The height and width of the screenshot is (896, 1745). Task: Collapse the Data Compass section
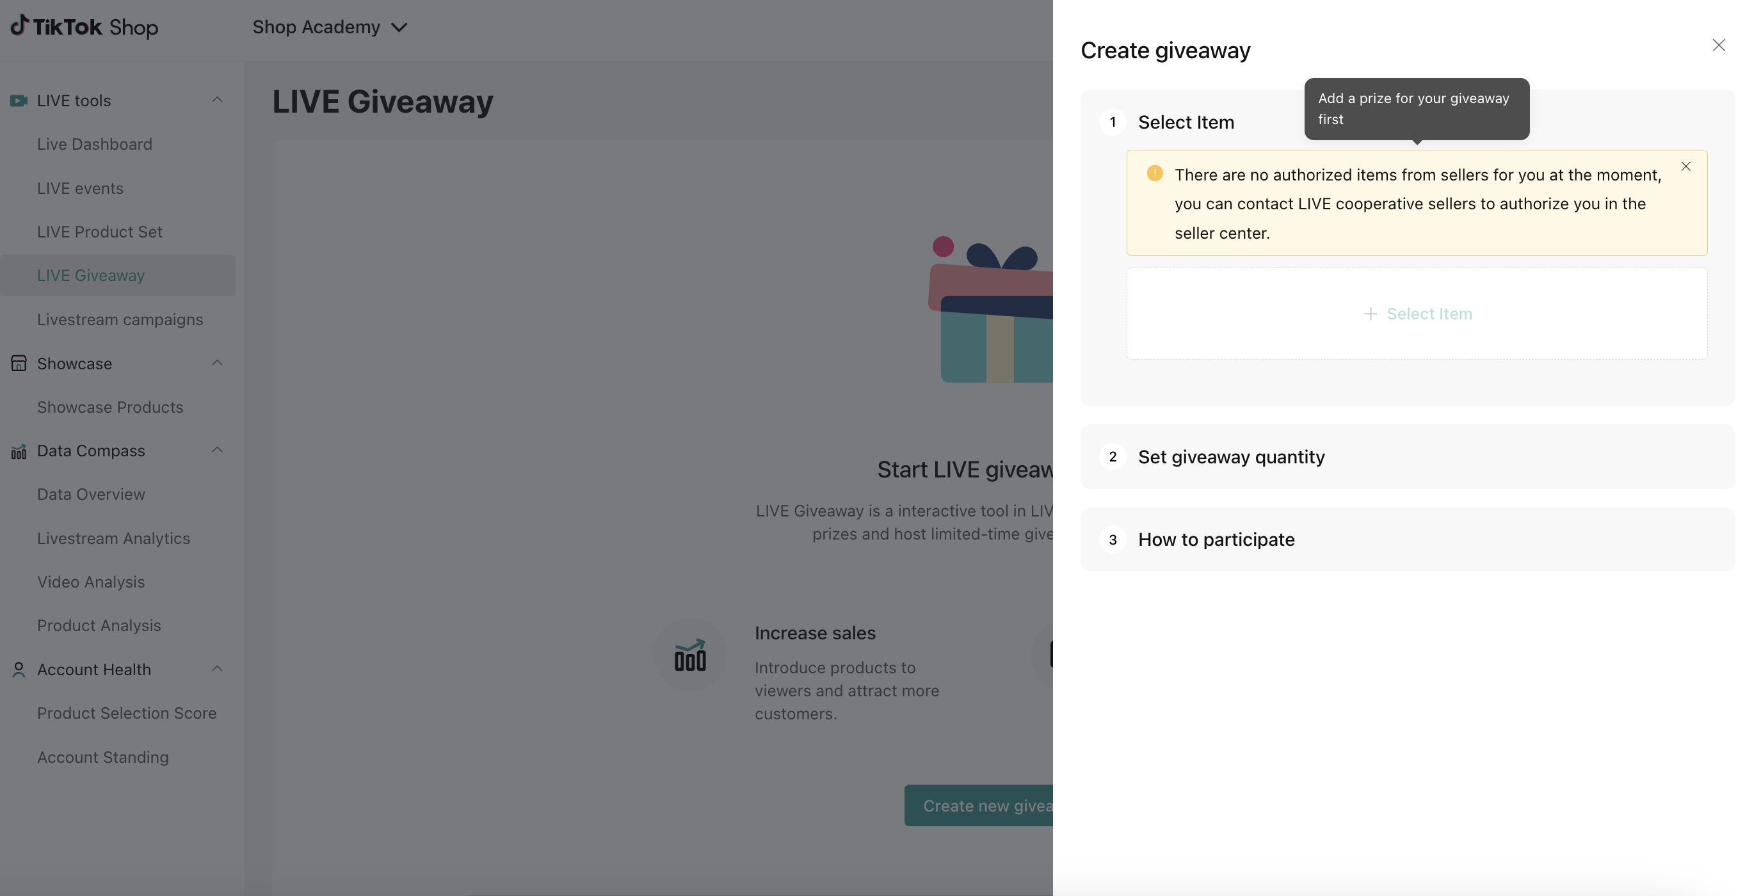217,451
